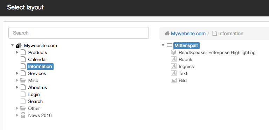The height and width of the screenshot is (130, 269).
Task: Select the Mittenspalt layout label
Action: pos(186,45)
